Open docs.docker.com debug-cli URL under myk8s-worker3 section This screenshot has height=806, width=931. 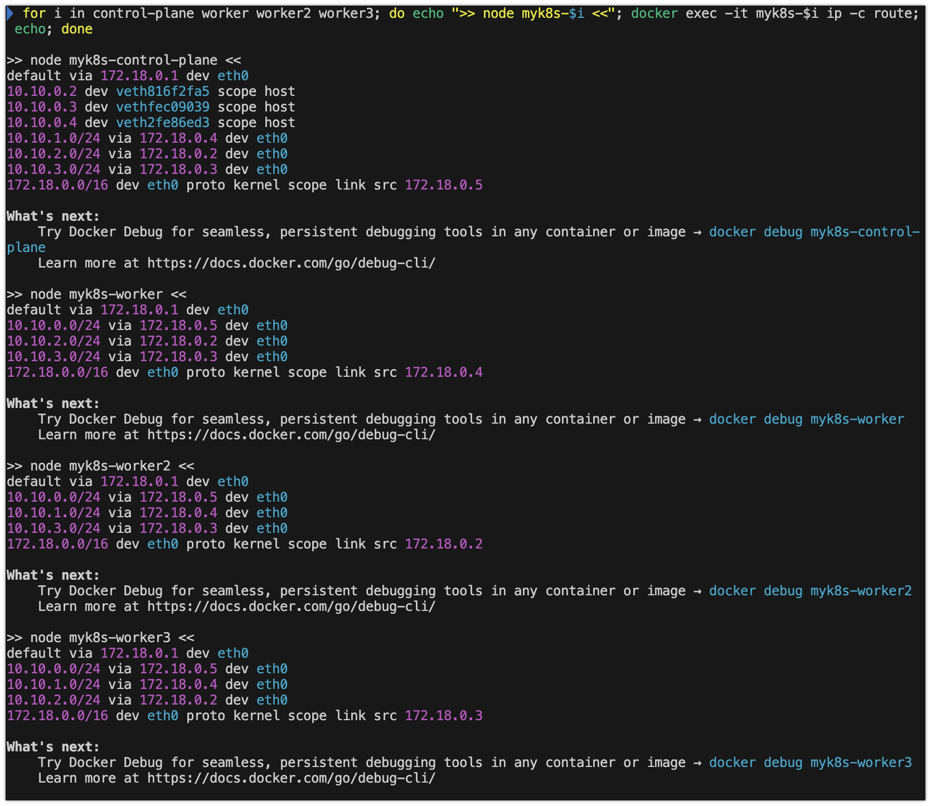(x=292, y=778)
